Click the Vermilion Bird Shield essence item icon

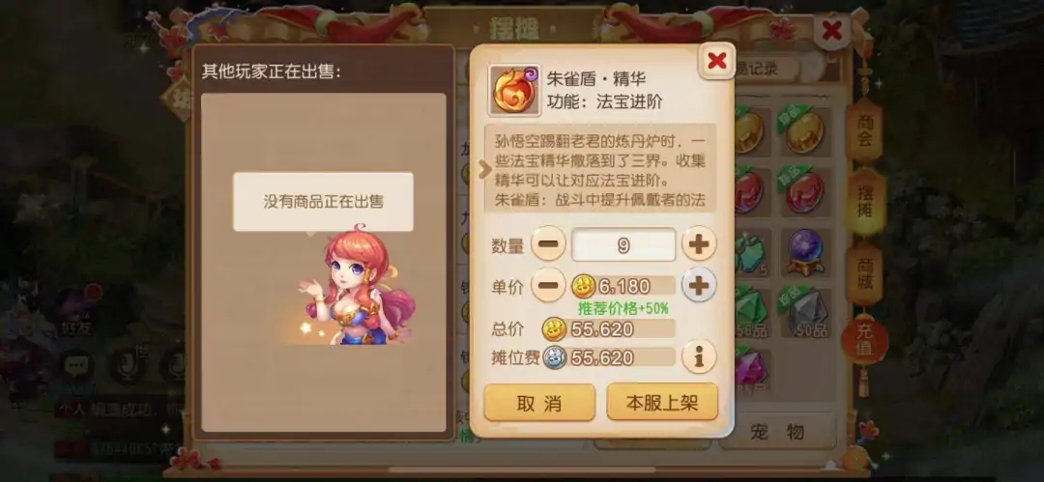514,90
